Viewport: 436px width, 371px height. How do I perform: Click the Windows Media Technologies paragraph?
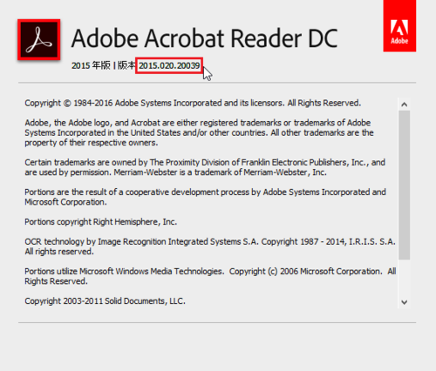click(x=210, y=276)
